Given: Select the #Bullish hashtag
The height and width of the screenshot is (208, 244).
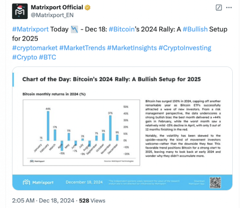Looking at the screenshot, I should tap(197, 30).
